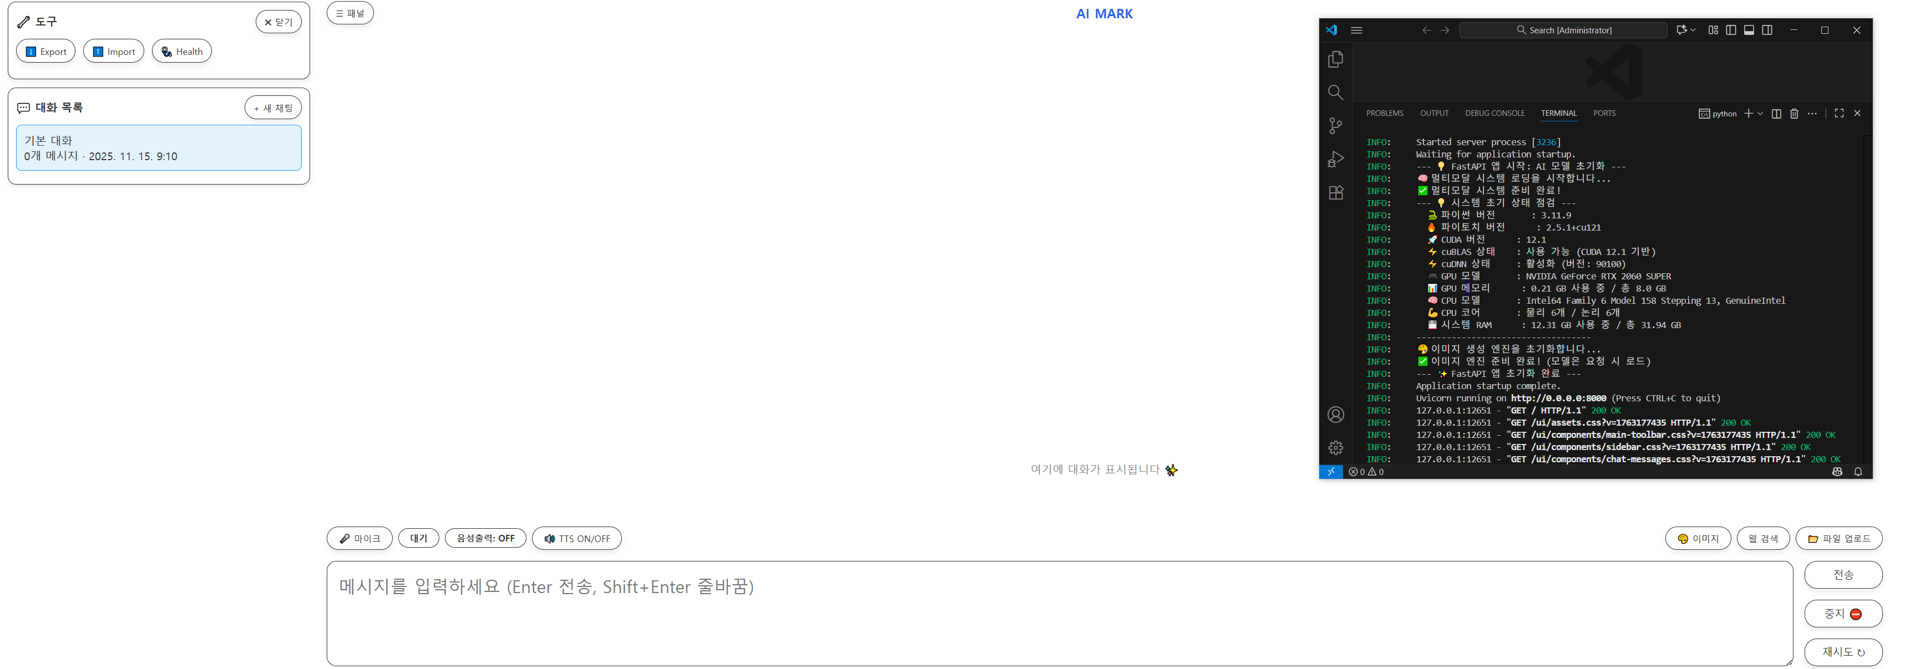Open the Extensions view icon
The image size is (1905, 669).
pyautogui.click(x=1336, y=193)
